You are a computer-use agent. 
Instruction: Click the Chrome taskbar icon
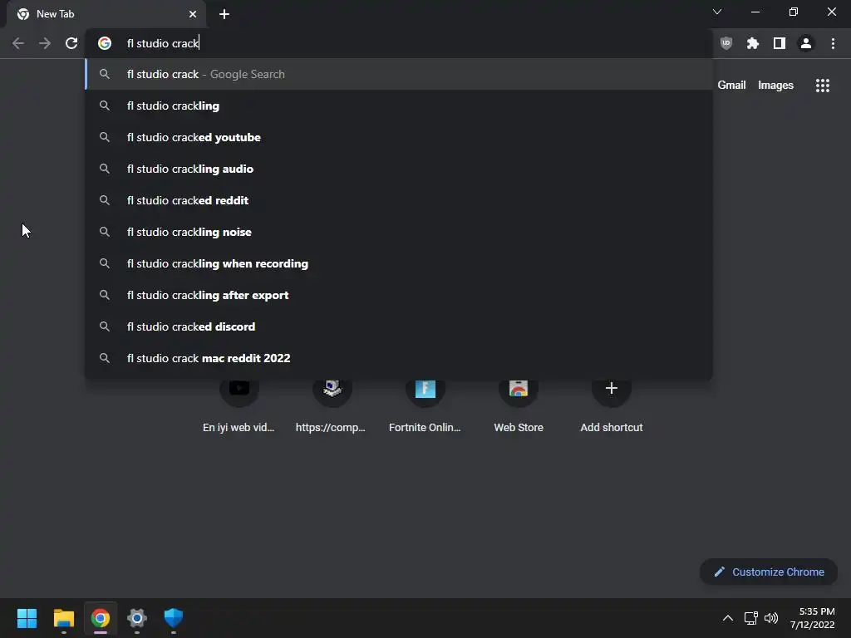[x=101, y=618]
